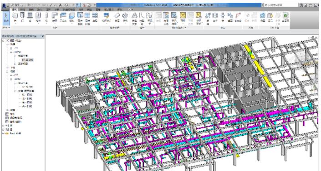Select the highlighted floor plan view in browser
The image size is (321, 171).
click(x=27, y=60)
